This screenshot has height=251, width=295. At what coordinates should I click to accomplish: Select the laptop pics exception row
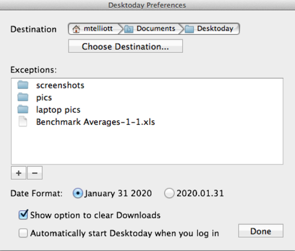pyautogui.click(x=147, y=110)
